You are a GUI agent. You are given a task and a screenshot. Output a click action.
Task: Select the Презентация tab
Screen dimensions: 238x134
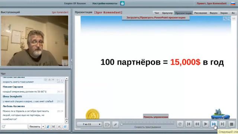183,13
